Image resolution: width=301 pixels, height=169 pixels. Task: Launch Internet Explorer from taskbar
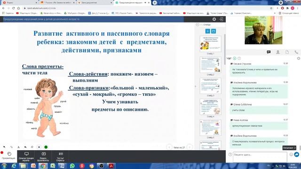(14, 166)
